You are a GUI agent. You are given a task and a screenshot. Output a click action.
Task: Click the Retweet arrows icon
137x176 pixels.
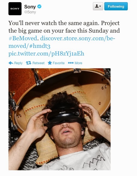click(x=29, y=63)
